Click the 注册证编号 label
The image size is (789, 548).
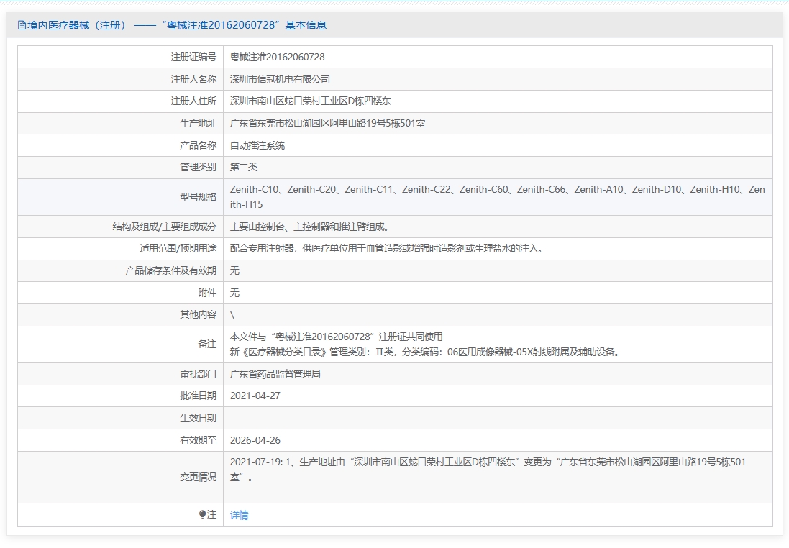click(193, 57)
